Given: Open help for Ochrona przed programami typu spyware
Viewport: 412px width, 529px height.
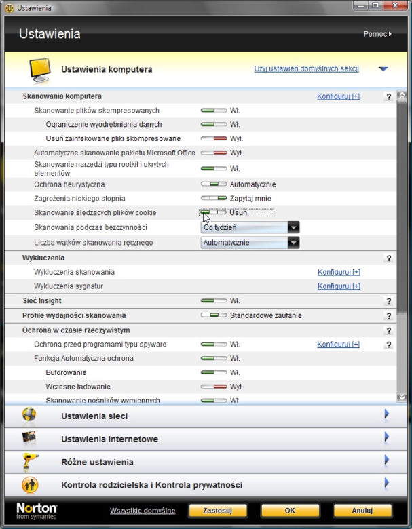Looking at the screenshot, I should click(x=389, y=345).
